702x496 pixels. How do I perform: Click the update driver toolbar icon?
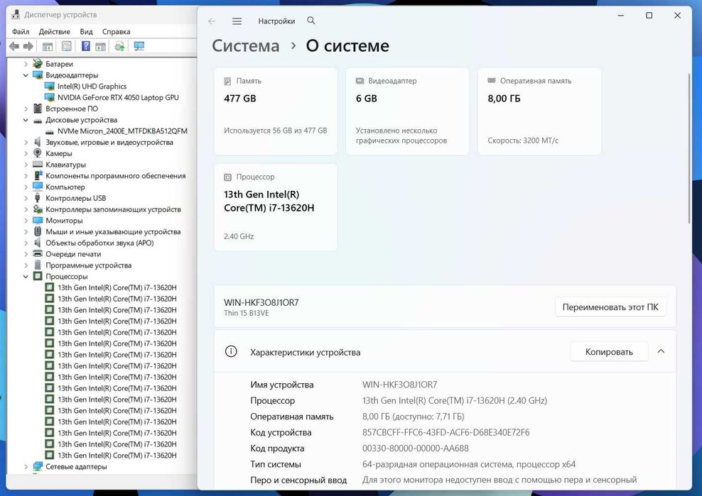(x=119, y=46)
